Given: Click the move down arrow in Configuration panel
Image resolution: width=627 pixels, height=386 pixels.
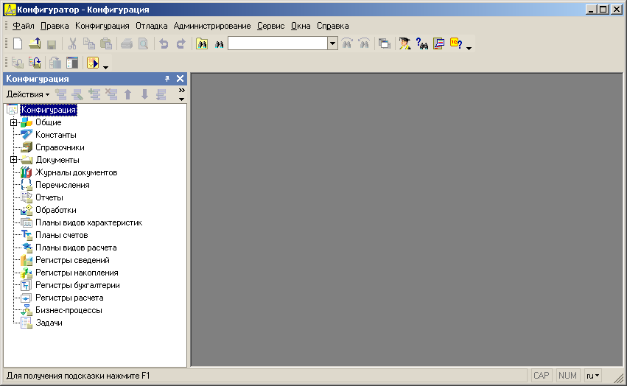Looking at the screenshot, I should 144,94.
